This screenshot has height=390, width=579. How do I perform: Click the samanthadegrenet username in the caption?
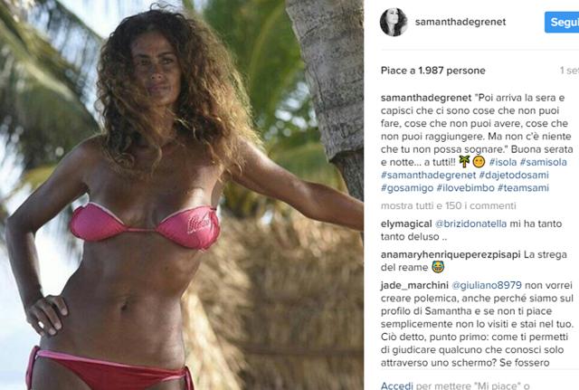pyautogui.click(x=426, y=98)
